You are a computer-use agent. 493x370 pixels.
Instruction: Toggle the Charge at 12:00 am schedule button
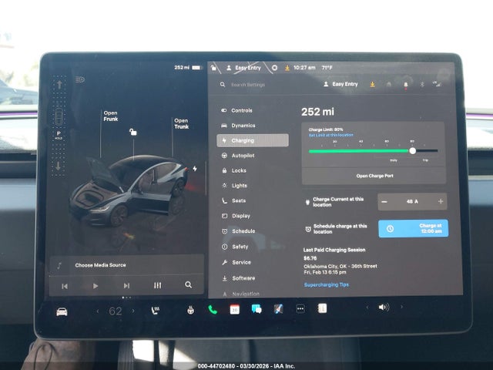[413, 228]
